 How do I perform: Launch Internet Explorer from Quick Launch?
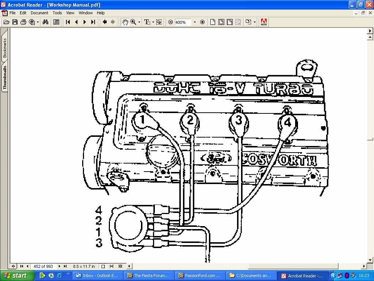[60, 276]
